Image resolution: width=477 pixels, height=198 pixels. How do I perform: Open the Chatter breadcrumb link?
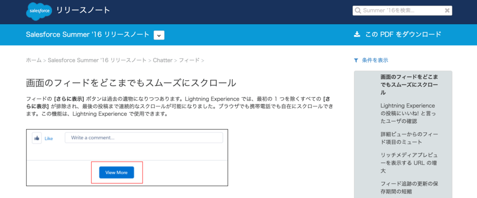(x=163, y=60)
